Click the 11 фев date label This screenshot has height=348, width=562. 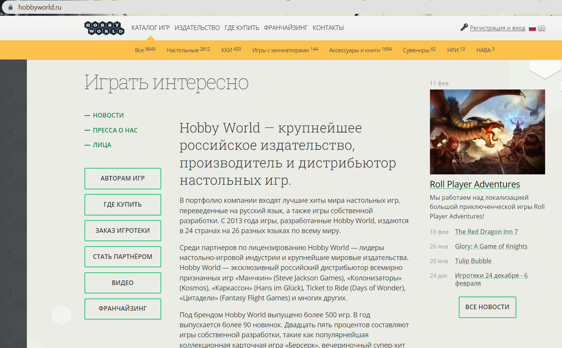(439, 83)
